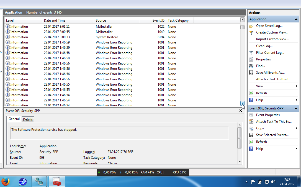Open Saved Log action
Image resolution: width=301 pixels, height=187 pixels.
[x=269, y=26]
